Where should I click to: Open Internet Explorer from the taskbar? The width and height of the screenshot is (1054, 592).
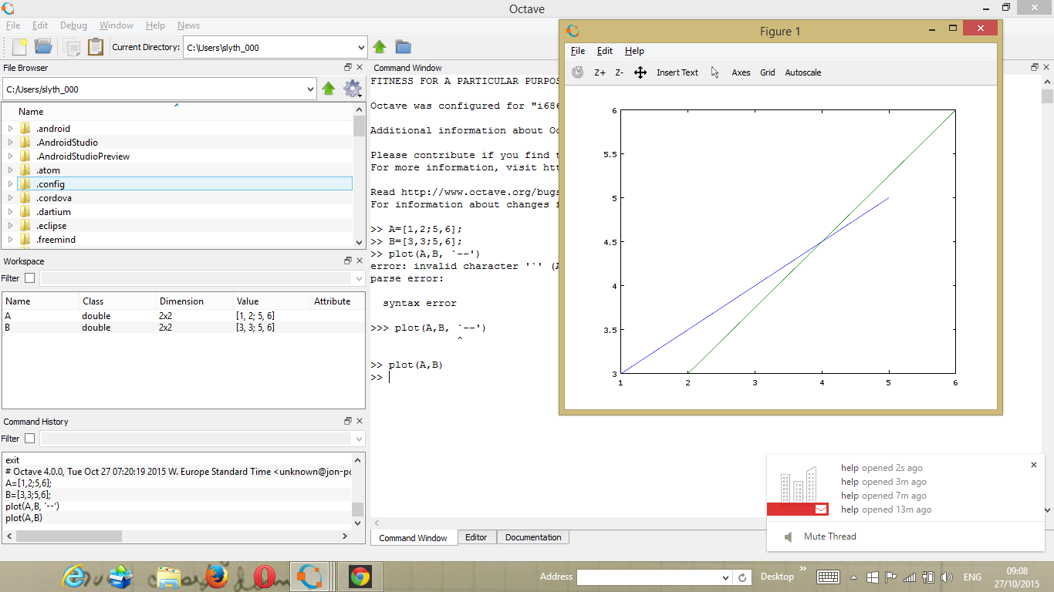pos(76,576)
